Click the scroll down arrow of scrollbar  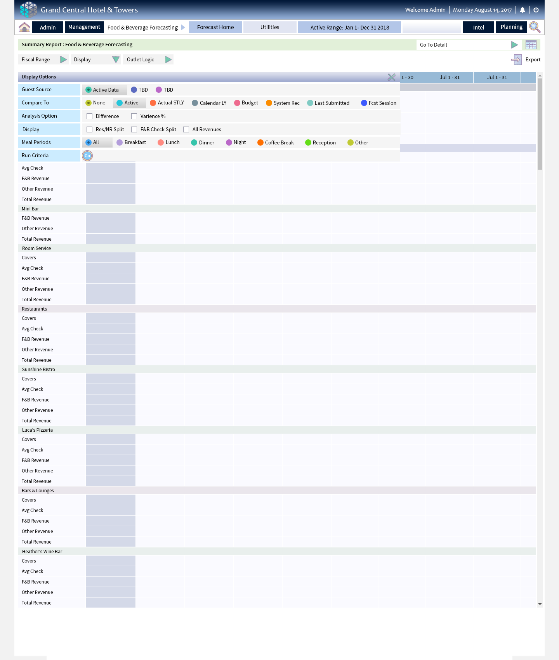[540, 604]
